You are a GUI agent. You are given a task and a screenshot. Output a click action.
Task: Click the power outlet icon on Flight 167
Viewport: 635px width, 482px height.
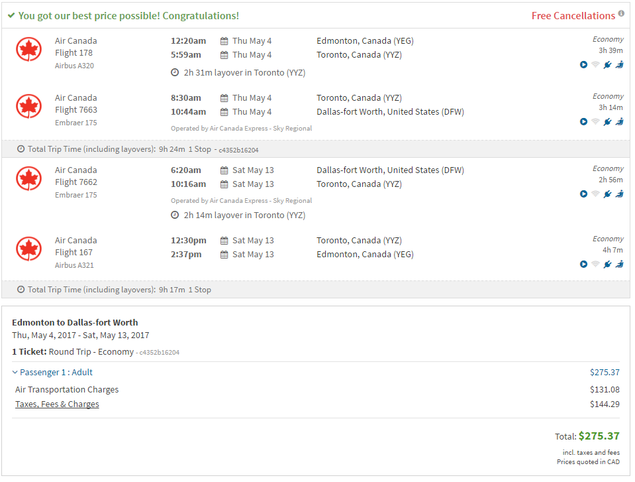[x=607, y=265]
